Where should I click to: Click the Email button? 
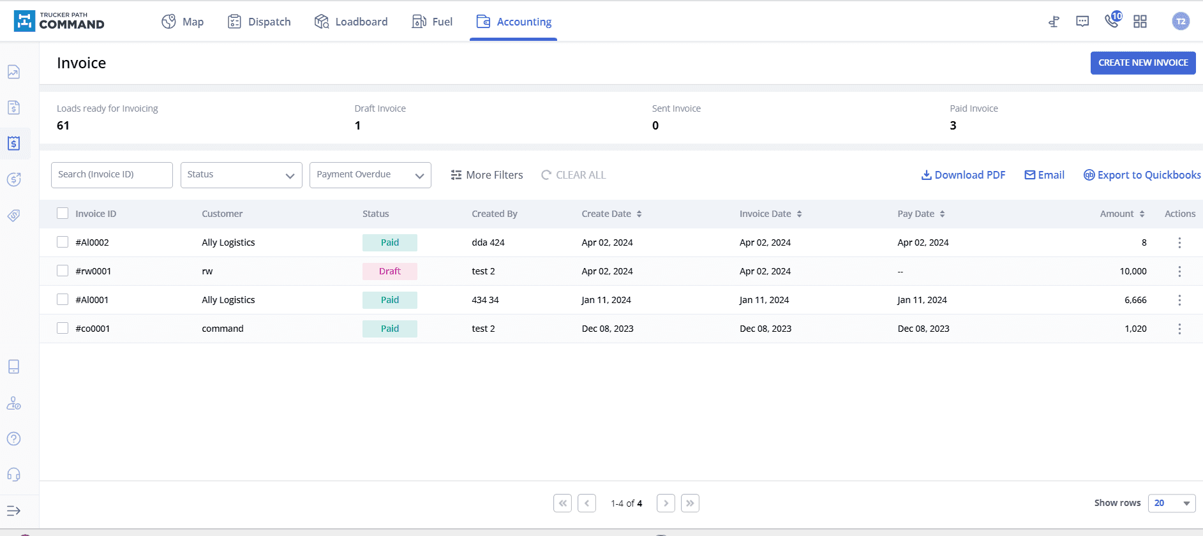click(x=1044, y=175)
